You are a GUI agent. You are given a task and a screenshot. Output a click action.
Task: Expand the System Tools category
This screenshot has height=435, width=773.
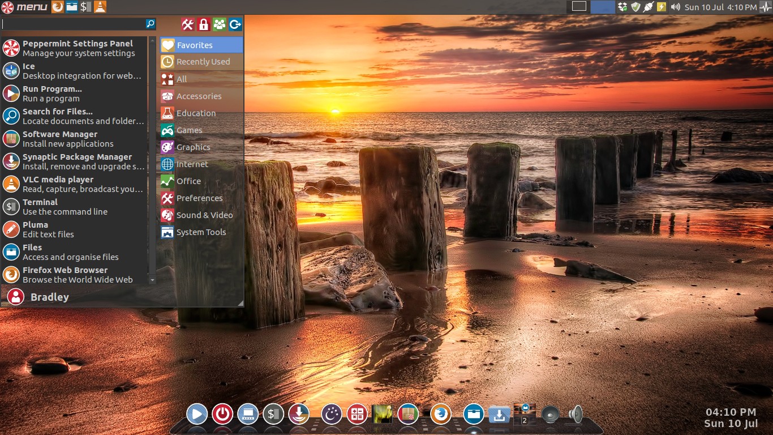pyautogui.click(x=201, y=232)
